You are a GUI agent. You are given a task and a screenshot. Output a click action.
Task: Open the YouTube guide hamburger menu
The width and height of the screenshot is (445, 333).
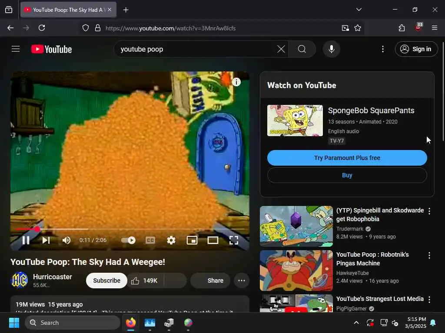[16, 49]
